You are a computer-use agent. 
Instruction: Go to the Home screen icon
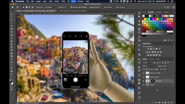tap(12, 7)
